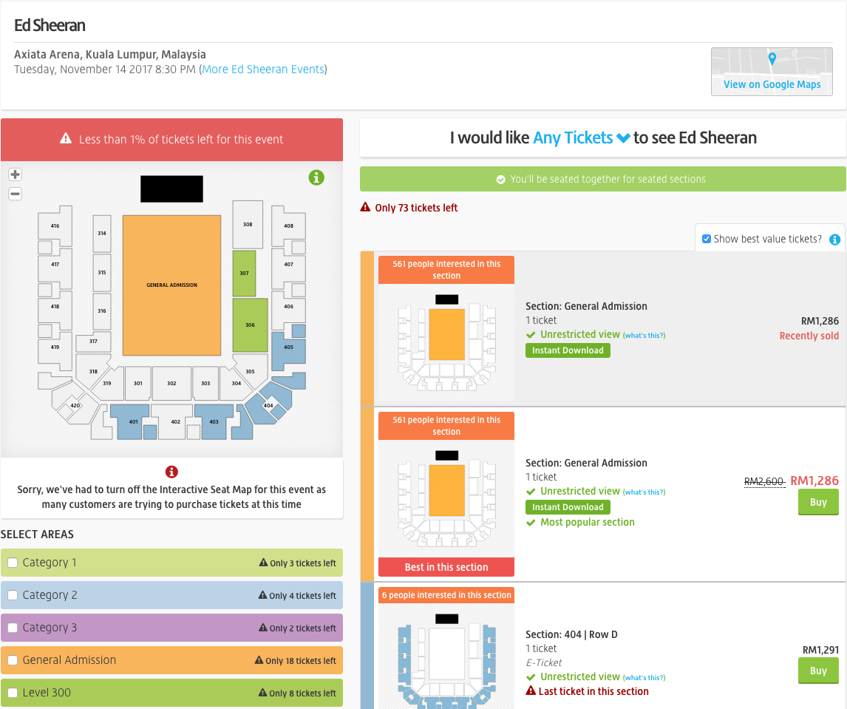Select the blue Category 2 area row
The height and width of the screenshot is (709, 847).
(x=171, y=595)
